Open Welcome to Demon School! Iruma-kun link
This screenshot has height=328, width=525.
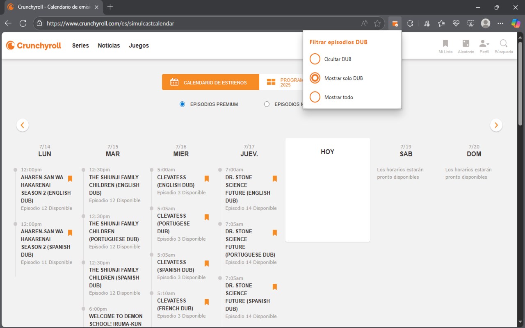116,320
